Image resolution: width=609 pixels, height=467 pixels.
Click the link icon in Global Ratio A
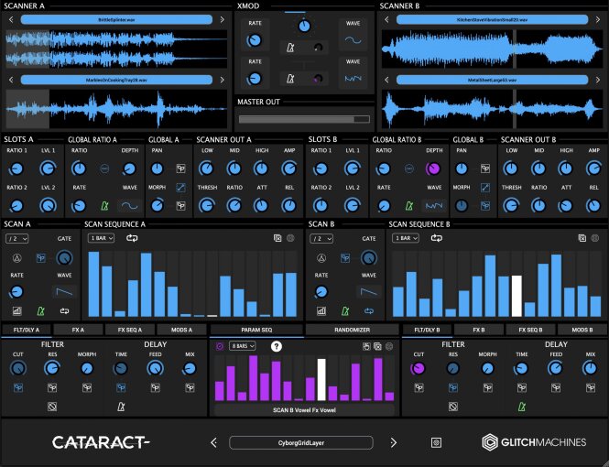tap(104, 168)
